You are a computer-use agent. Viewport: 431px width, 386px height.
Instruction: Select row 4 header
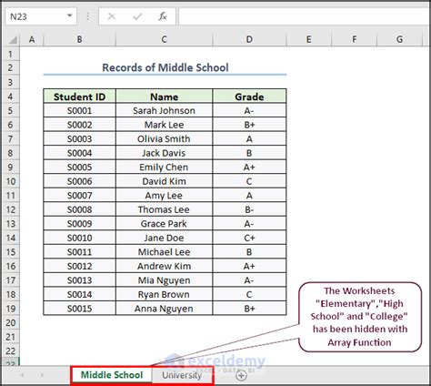click(x=10, y=96)
